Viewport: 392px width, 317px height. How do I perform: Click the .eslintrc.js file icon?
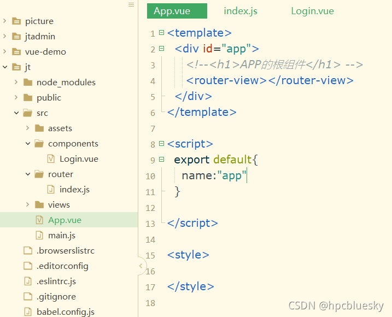[28, 281]
